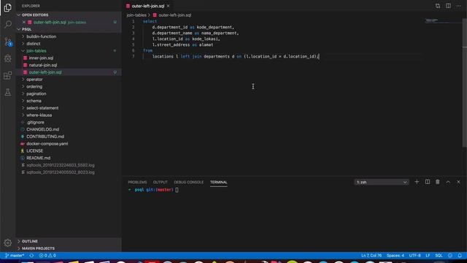This screenshot has width=467, height=263.
Task: Select the Terminal tab
Action: [219, 182]
